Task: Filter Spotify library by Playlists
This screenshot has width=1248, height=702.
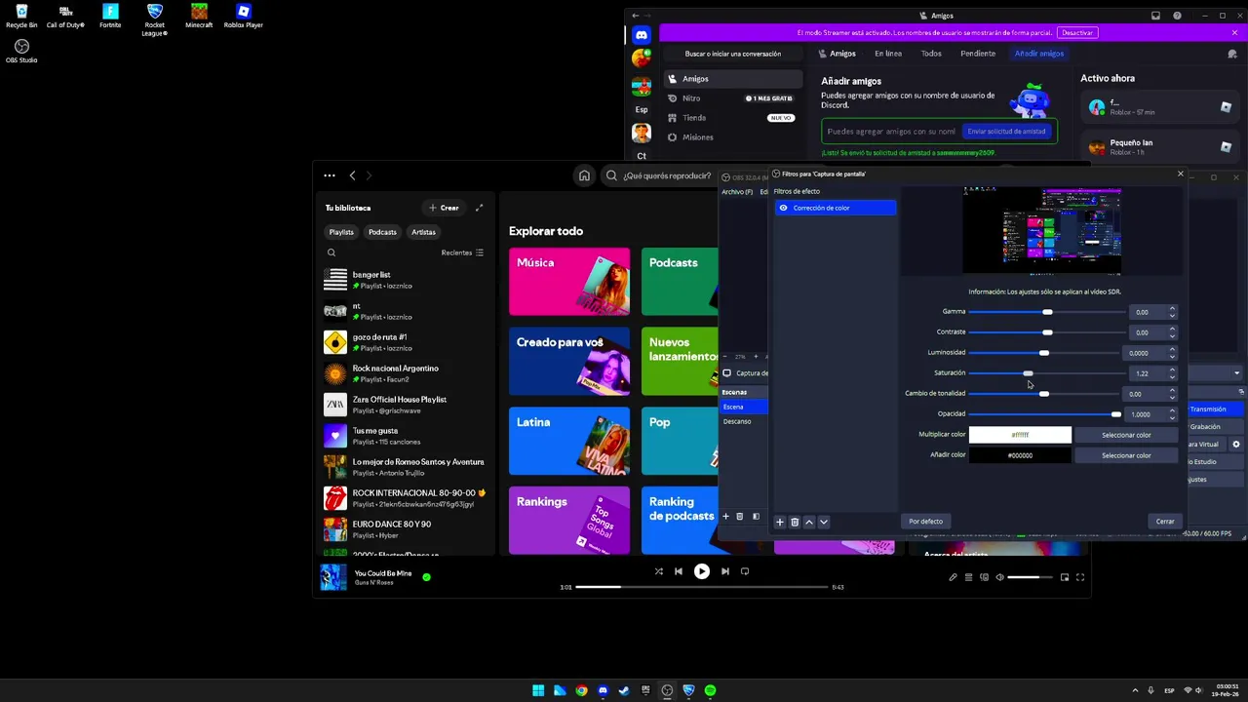Action: tap(341, 232)
